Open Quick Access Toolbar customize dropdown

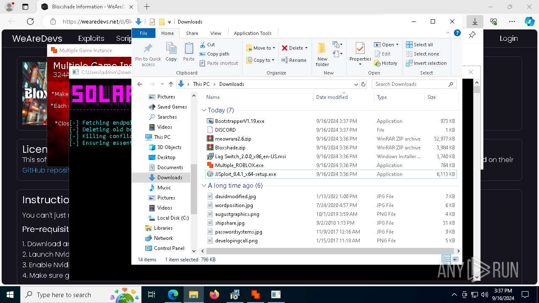169,22
